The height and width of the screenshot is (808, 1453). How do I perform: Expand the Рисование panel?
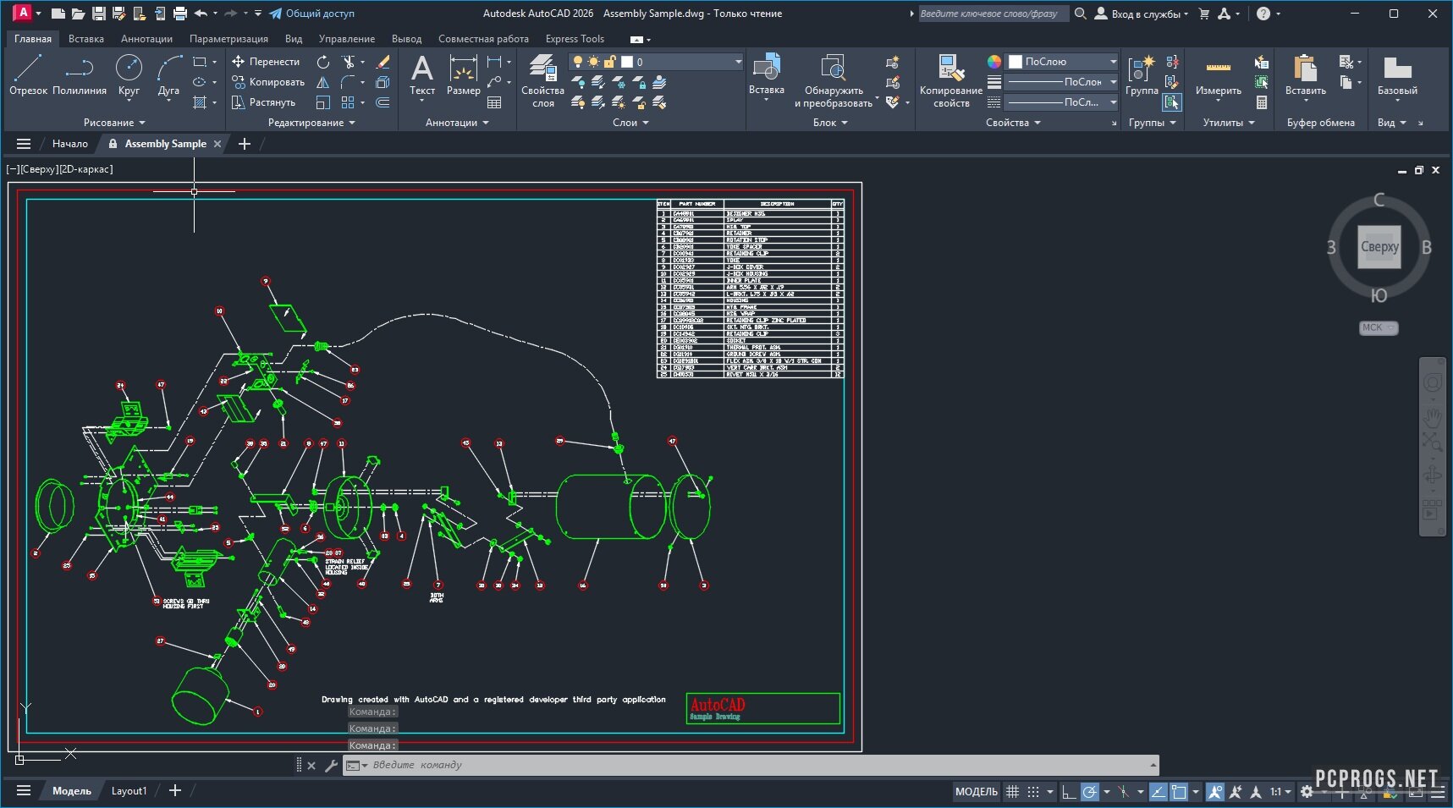tap(114, 123)
